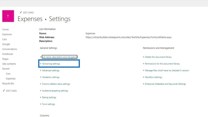Click Delete this document library
208x117 pixels.
[x=158, y=57]
